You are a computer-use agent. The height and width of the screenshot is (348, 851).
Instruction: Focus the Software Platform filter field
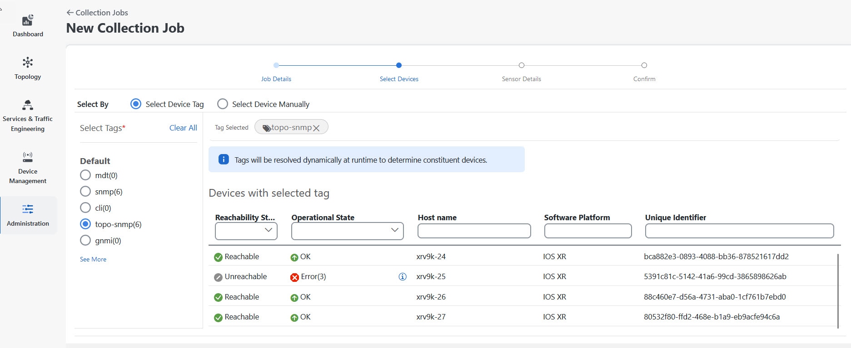588,231
